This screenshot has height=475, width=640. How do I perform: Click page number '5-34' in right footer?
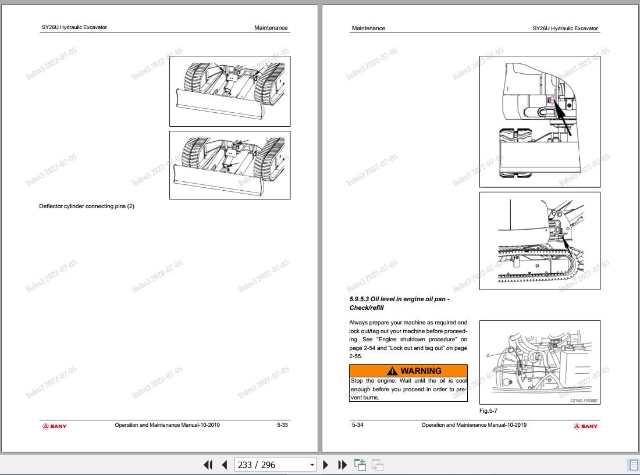click(x=358, y=425)
